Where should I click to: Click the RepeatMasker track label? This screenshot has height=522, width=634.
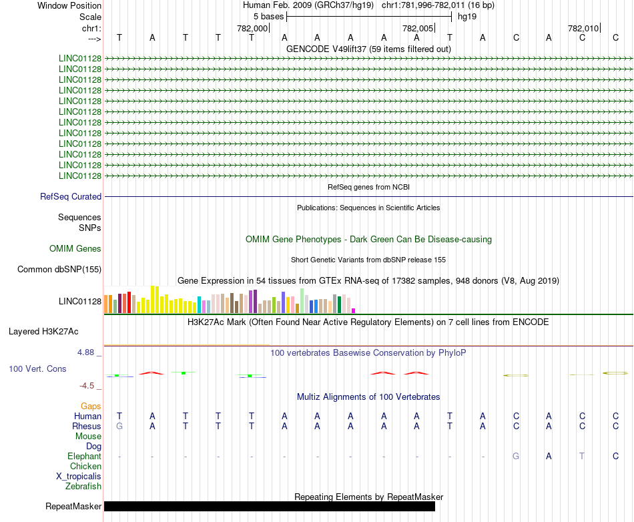(x=73, y=506)
